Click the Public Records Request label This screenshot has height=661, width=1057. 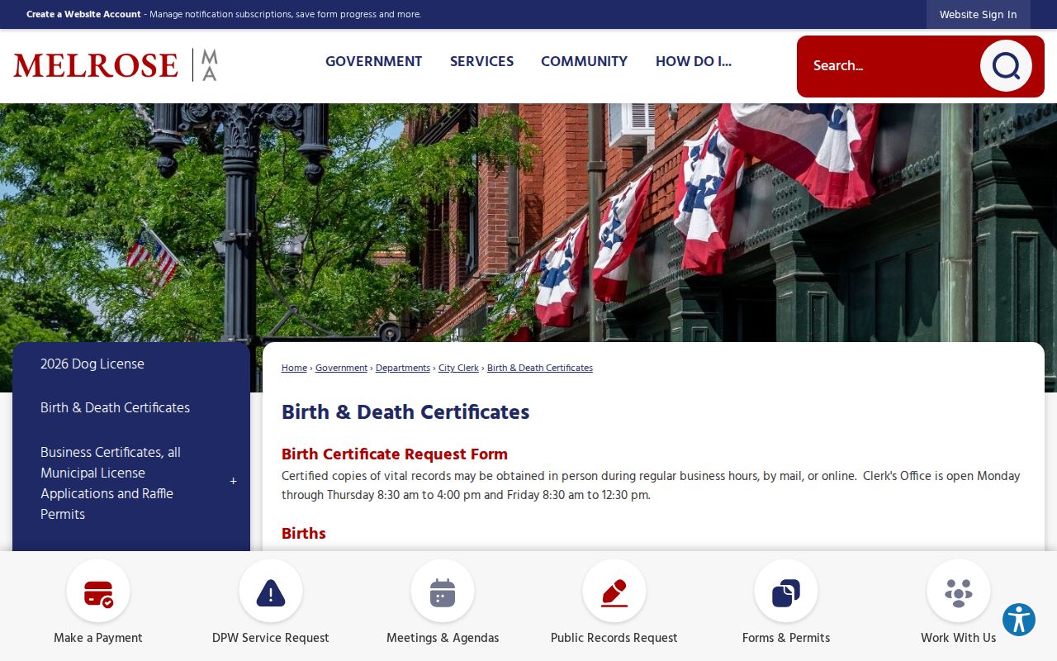point(614,638)
